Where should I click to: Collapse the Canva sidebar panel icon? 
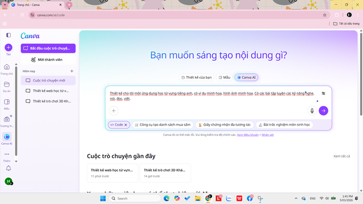[x=9, y=35]
